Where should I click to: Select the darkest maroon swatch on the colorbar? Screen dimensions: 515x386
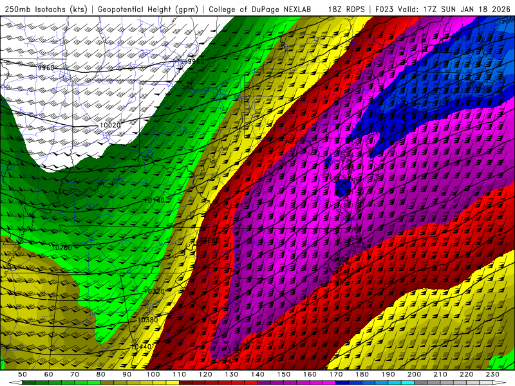click(185, 382)
